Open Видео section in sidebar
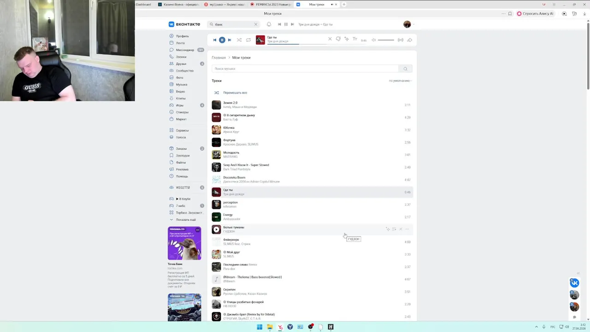 (x=180, y=91)
